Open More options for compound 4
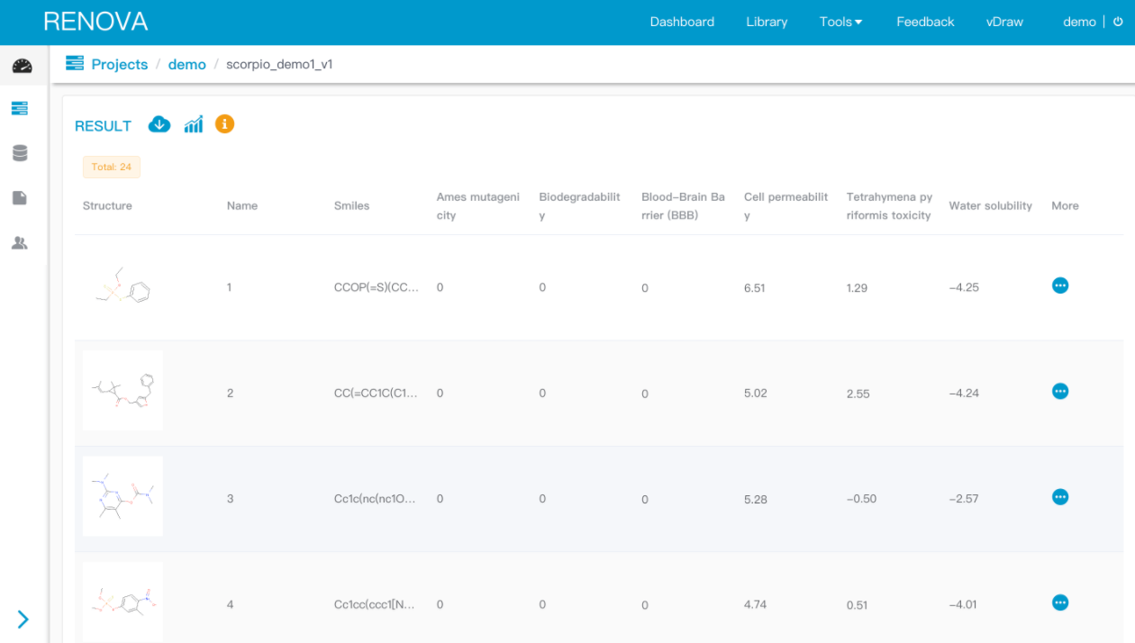 [1060, 602]
